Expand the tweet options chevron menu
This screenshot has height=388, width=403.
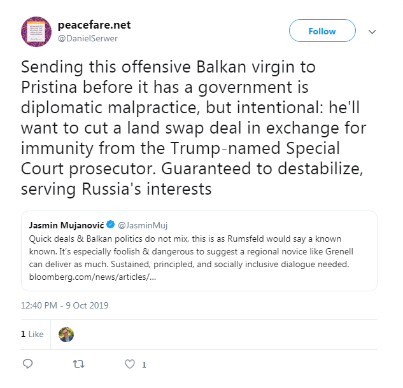tap(373, 32)
